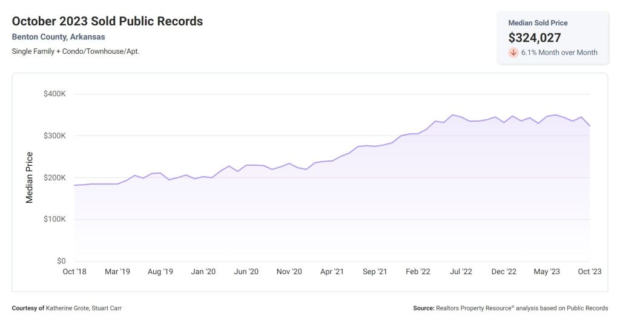Select the Oct '23 x-axis label
The width and height of the screenshot is (620, 325).
coord(589,272)
